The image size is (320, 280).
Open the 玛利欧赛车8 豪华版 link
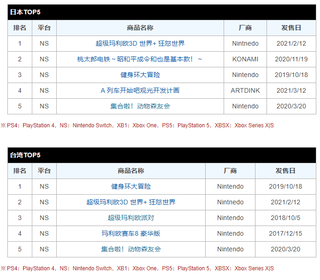[131, 233]
